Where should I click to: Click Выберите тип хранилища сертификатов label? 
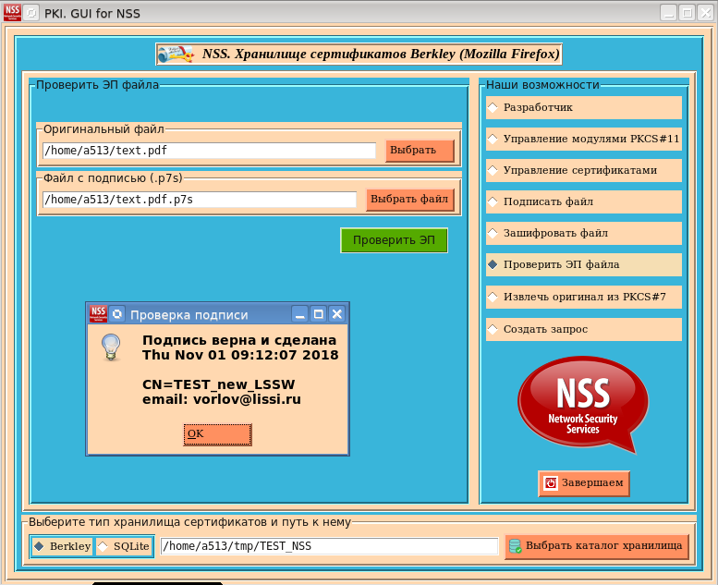189,522
